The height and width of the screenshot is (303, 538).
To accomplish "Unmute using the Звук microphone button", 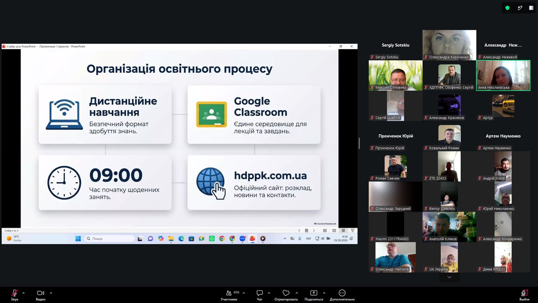I will 15,295.
